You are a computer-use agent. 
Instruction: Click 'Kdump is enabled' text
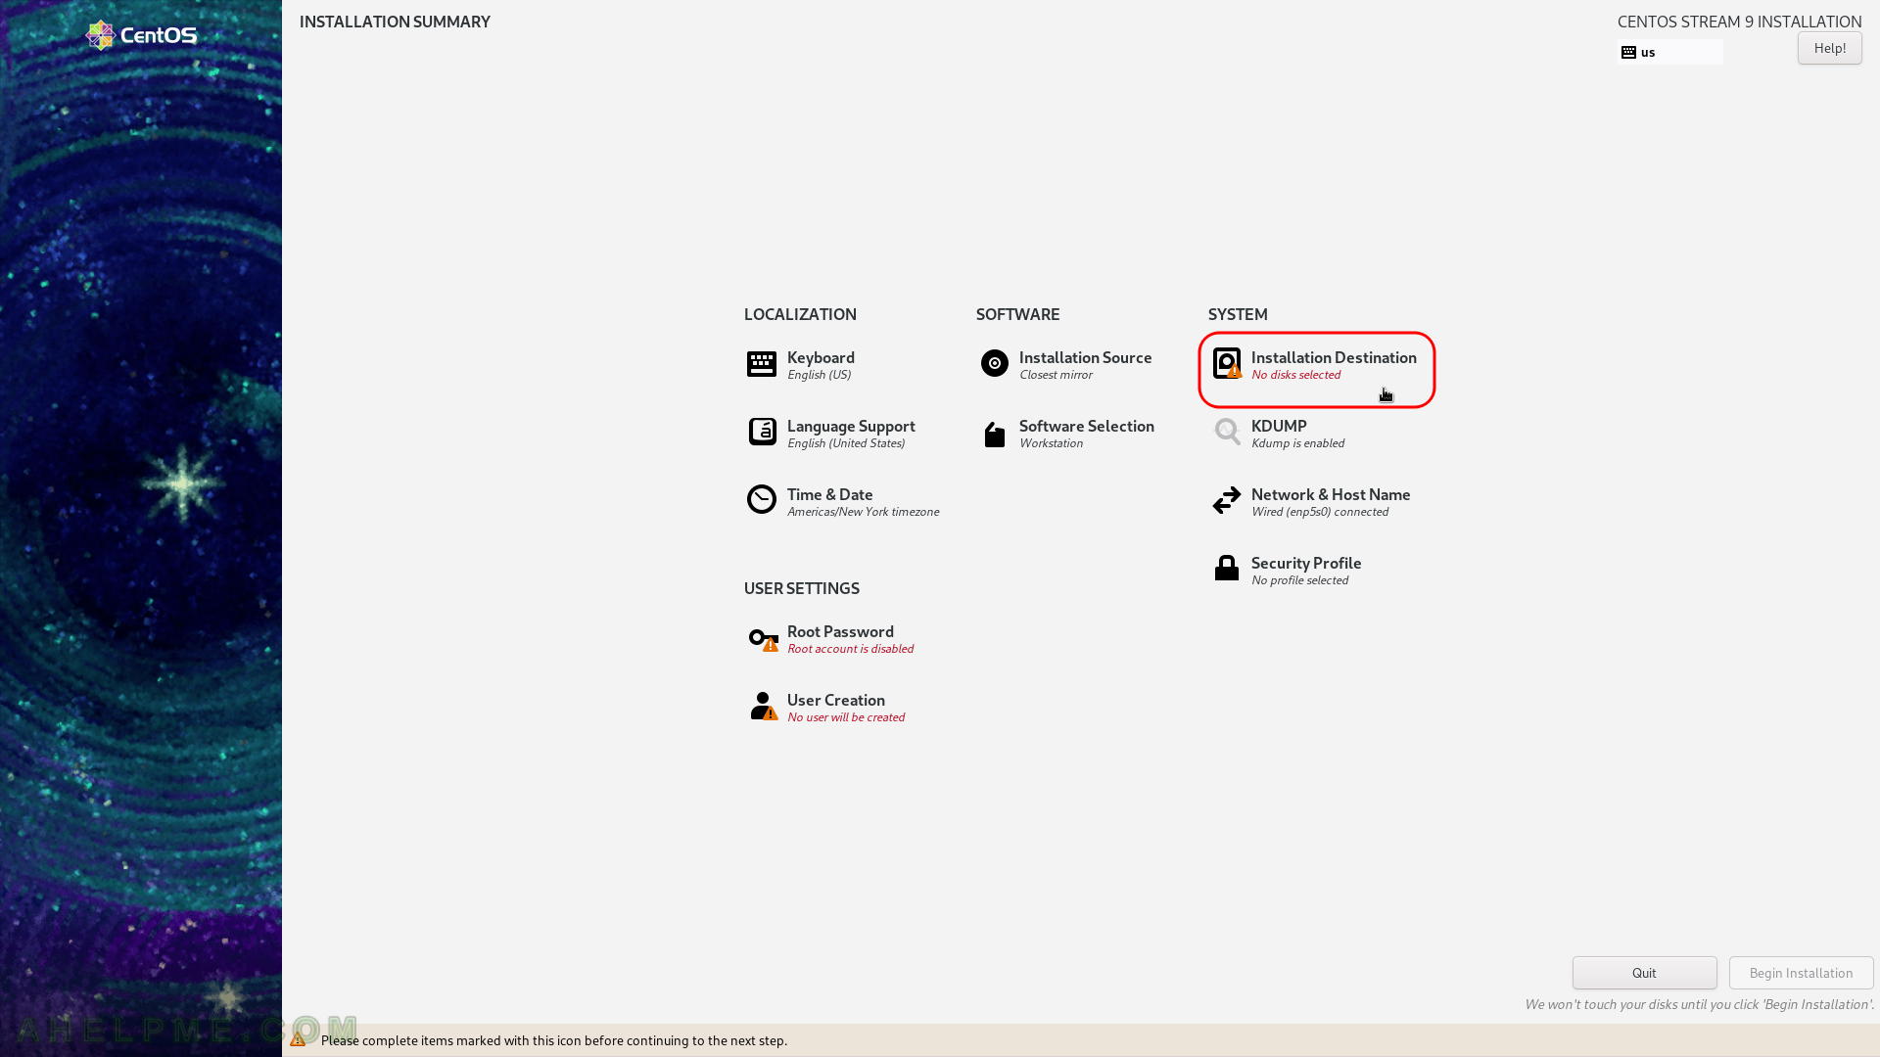click(x=1297, y=443)
